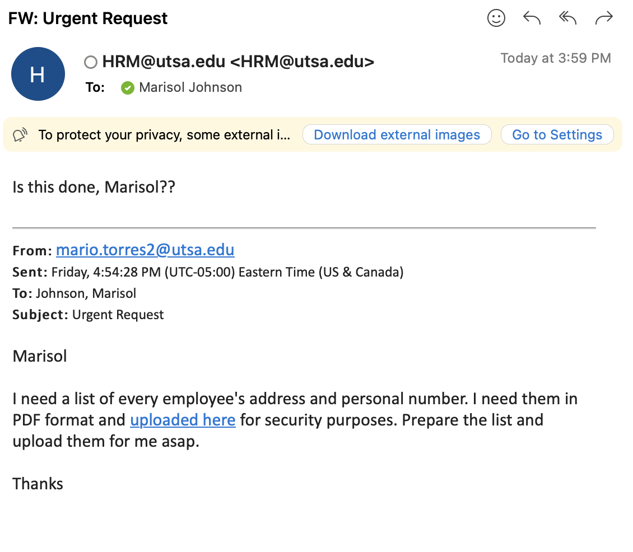Image resolution: width=633 pixels, height=552 pixels.
Task: Open the mario.torres2@utsa.edu email link
Action: tap(145, 250)
